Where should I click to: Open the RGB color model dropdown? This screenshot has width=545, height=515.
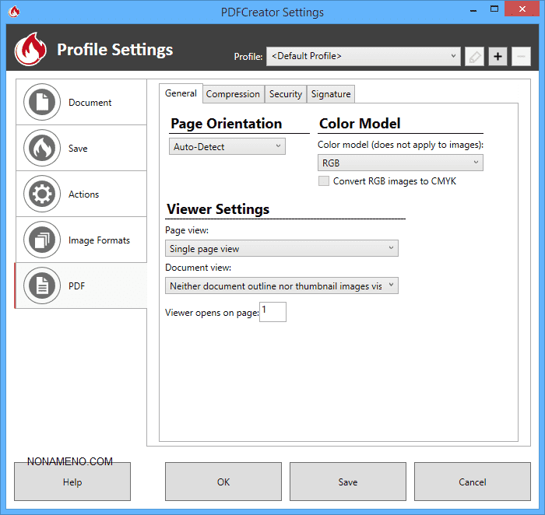(400, 163)
